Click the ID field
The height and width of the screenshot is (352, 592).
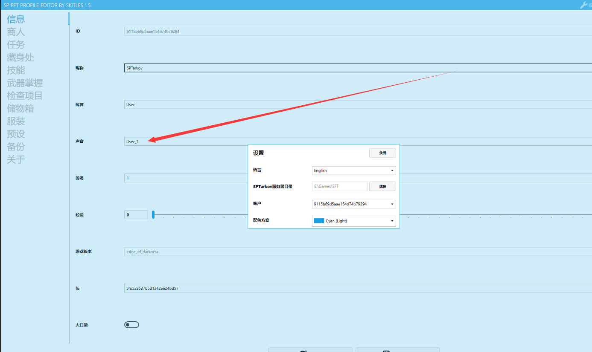[x=358, y=31]
